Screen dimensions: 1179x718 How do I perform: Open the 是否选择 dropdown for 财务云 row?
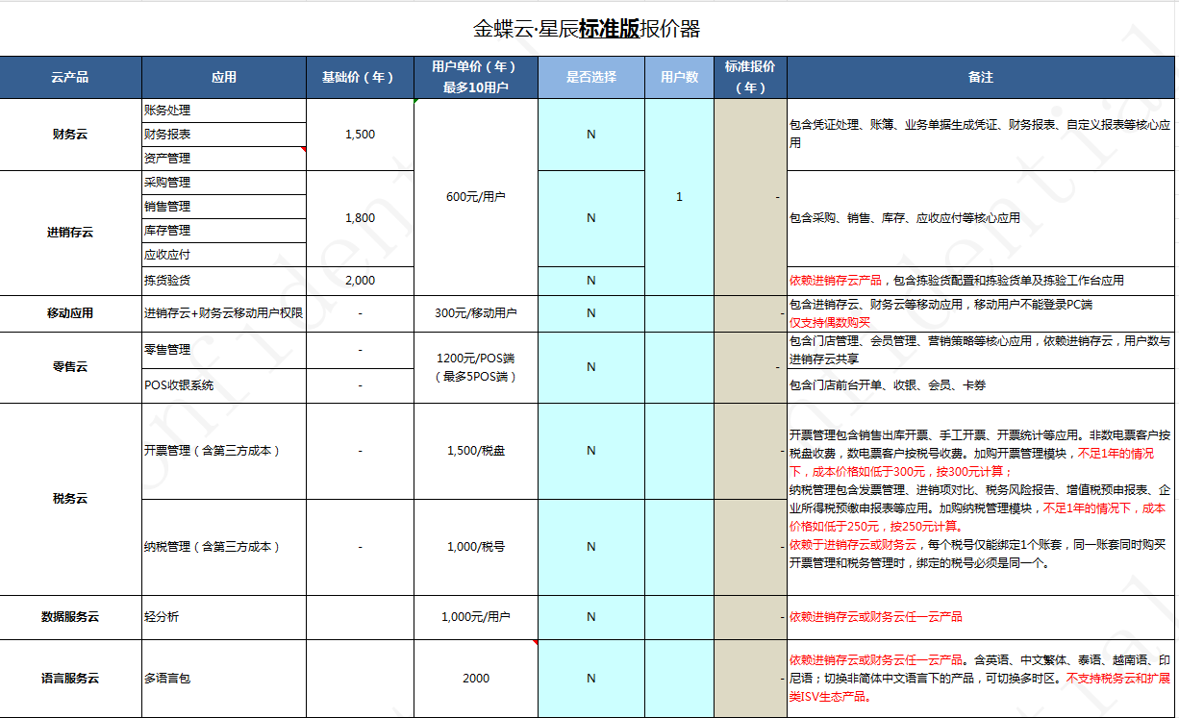pyautogui.click(x=591, y=135)
